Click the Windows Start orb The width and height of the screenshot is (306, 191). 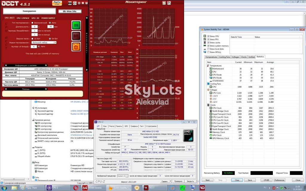pos(4,188)
